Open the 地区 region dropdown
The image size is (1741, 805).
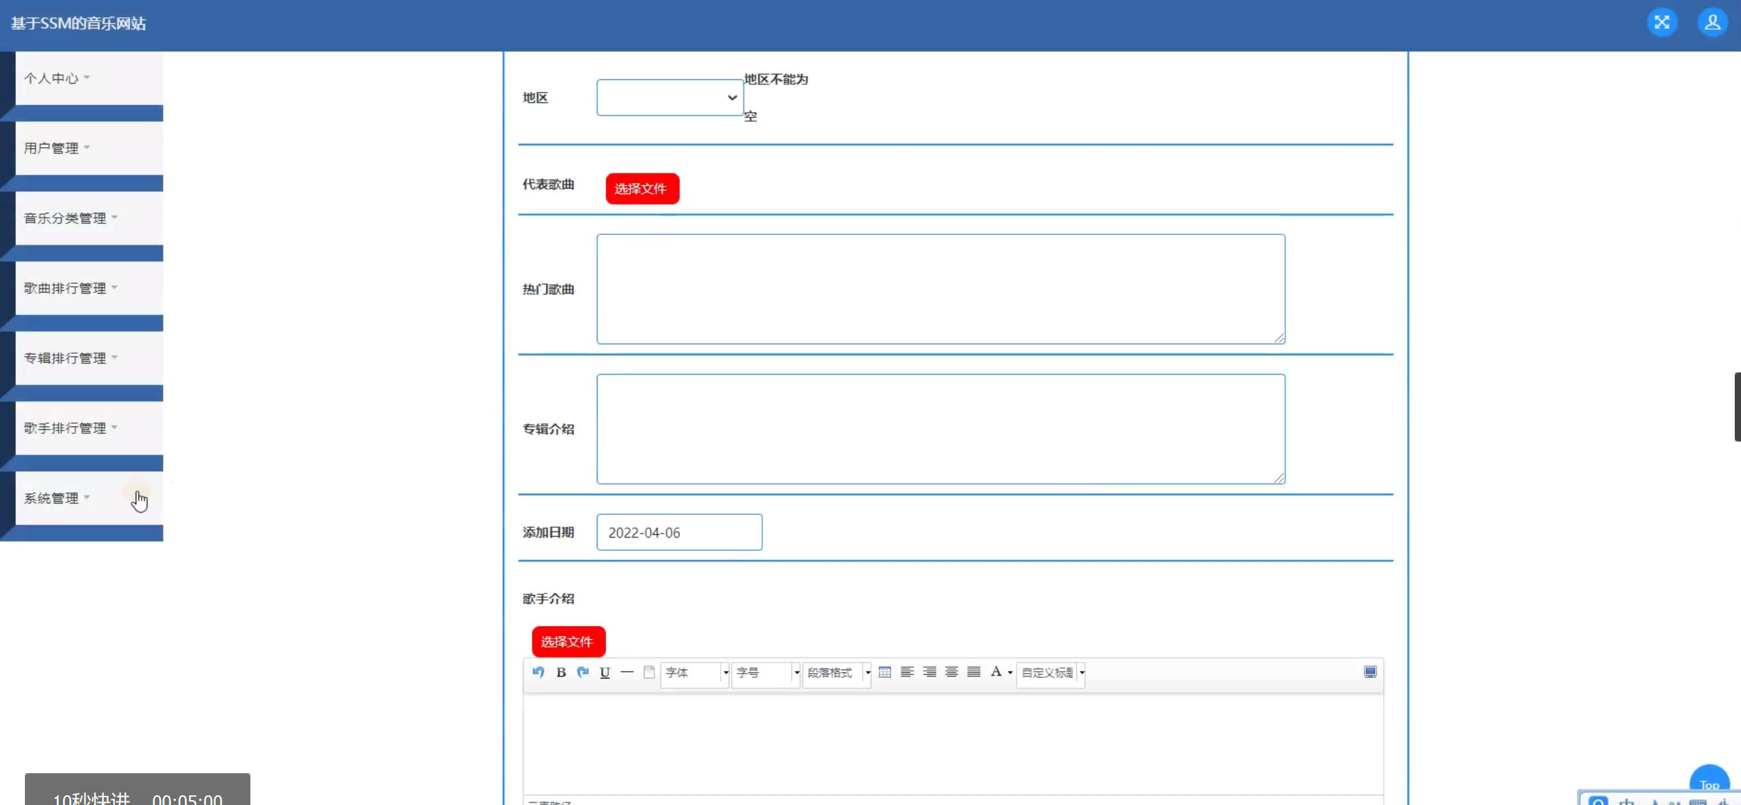pyautogui.click(x=670, y=97)
